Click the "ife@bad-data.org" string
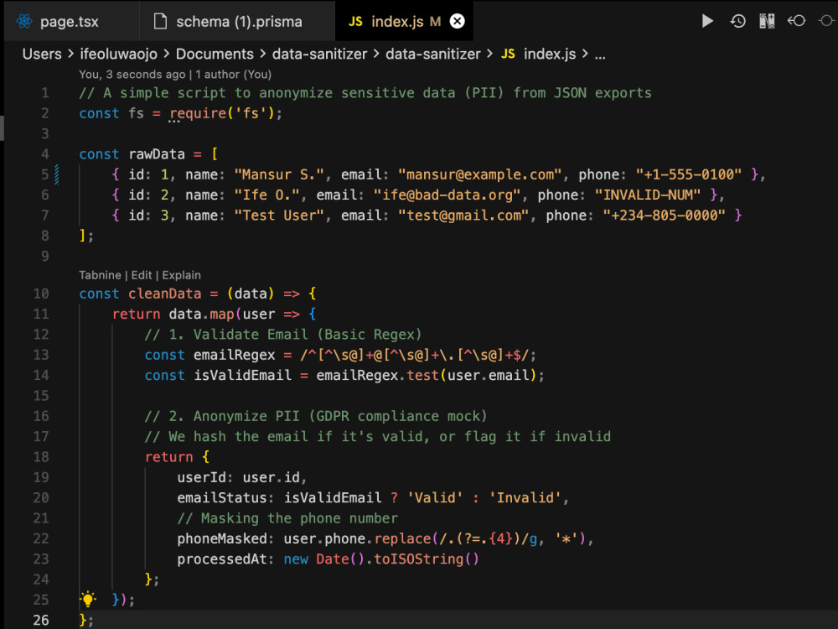This screenshot has height=629, width=838. click(447, 195)
